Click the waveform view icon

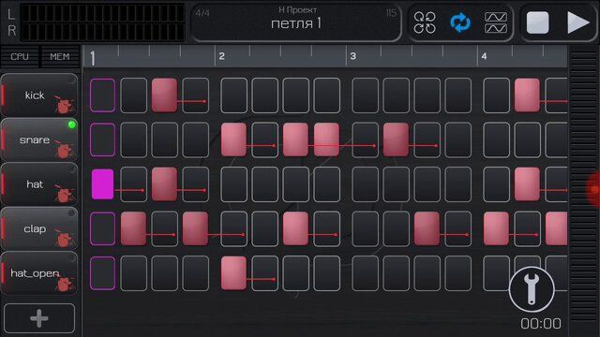point(496,22)
